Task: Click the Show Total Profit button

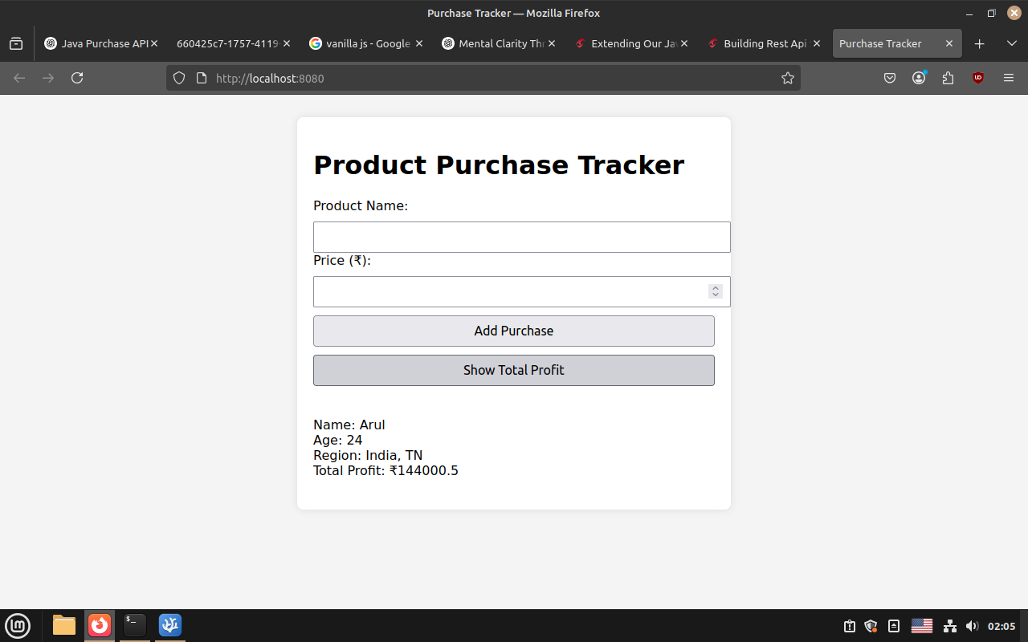Action: [513, 370]
